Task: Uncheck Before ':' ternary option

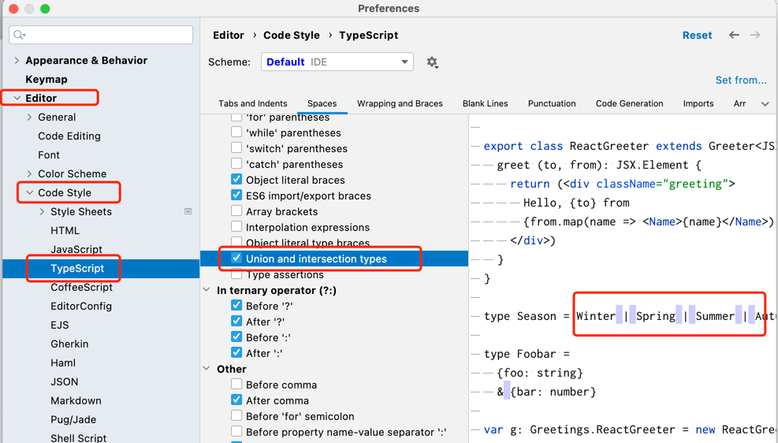Action: [236, 337]
